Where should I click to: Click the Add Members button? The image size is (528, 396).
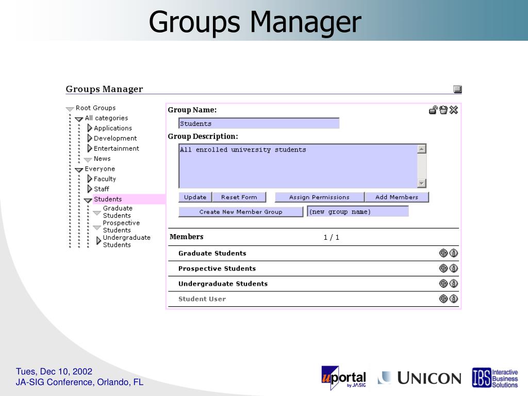click(397, 197)
